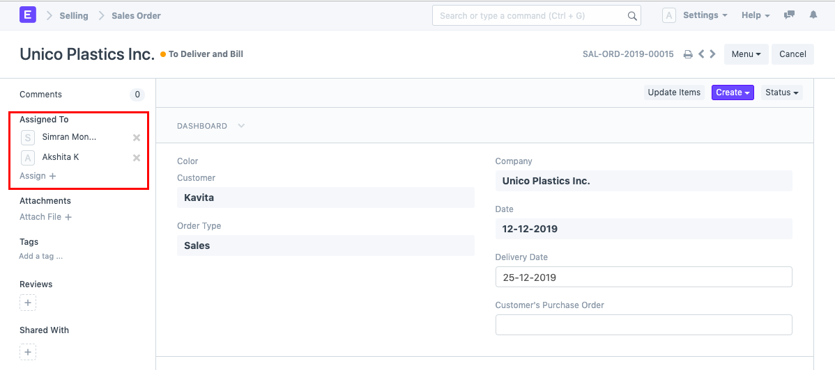The image size is (835, 370).
Task: Expand the Menu dropdown button
Action: pyautogui.click(x=746, y=54)
